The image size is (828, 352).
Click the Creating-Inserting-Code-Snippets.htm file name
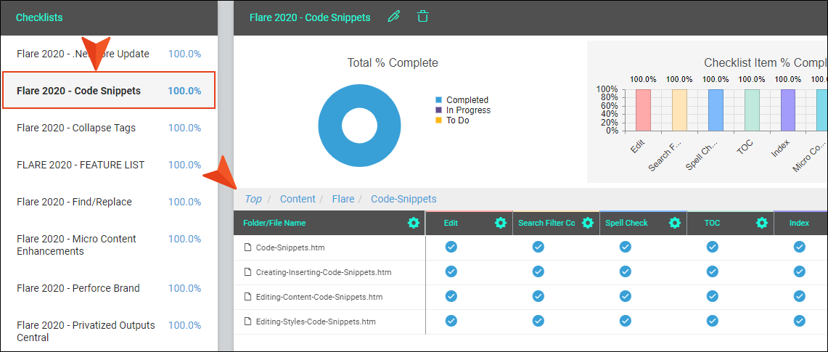(324, 272)
